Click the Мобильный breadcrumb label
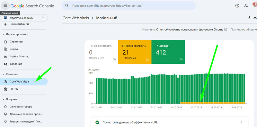Viewport: 257px width, 127px height. (107, 18)
